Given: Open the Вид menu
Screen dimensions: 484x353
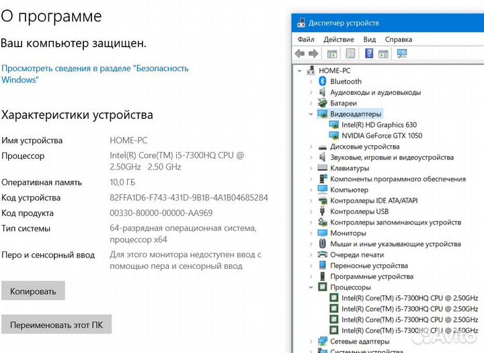Looking at the screenshot, I should tap(370, 40).
